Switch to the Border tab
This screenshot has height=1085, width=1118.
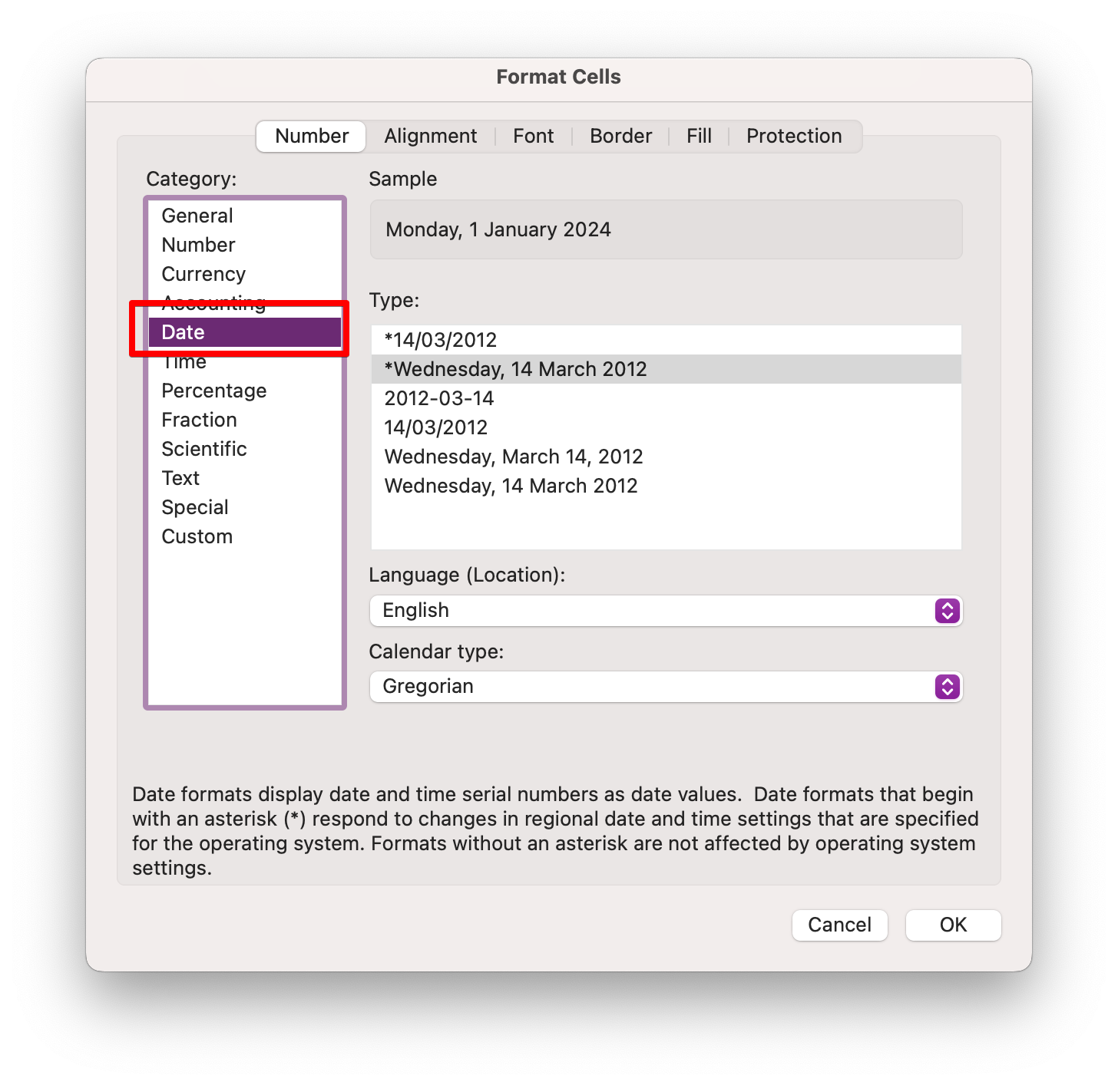[620, 136]
